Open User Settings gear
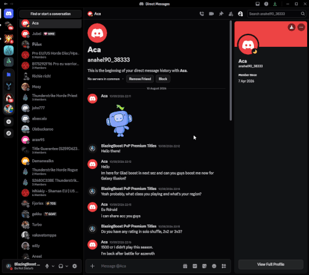The height and width of the screenshot is (275, 309). point(75,266)
